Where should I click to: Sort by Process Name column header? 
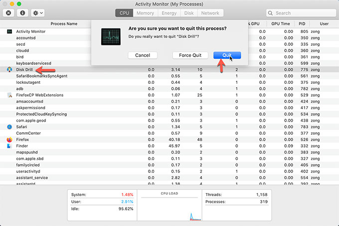pos(64,24)
